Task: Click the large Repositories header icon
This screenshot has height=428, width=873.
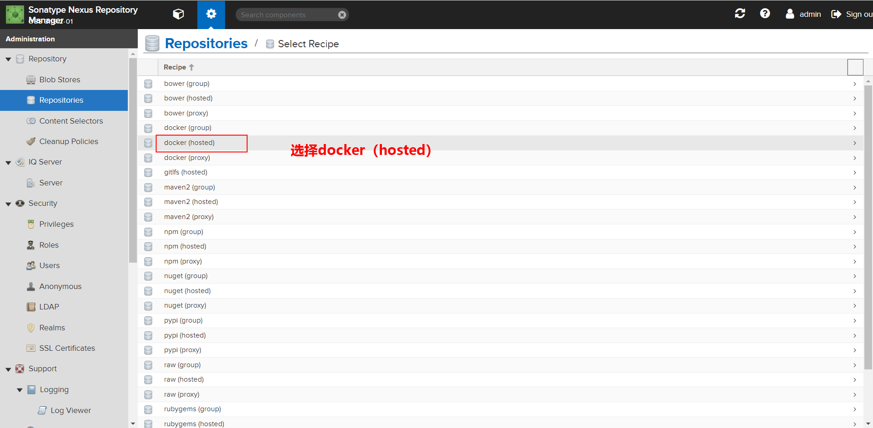Action: click(152, 43)
